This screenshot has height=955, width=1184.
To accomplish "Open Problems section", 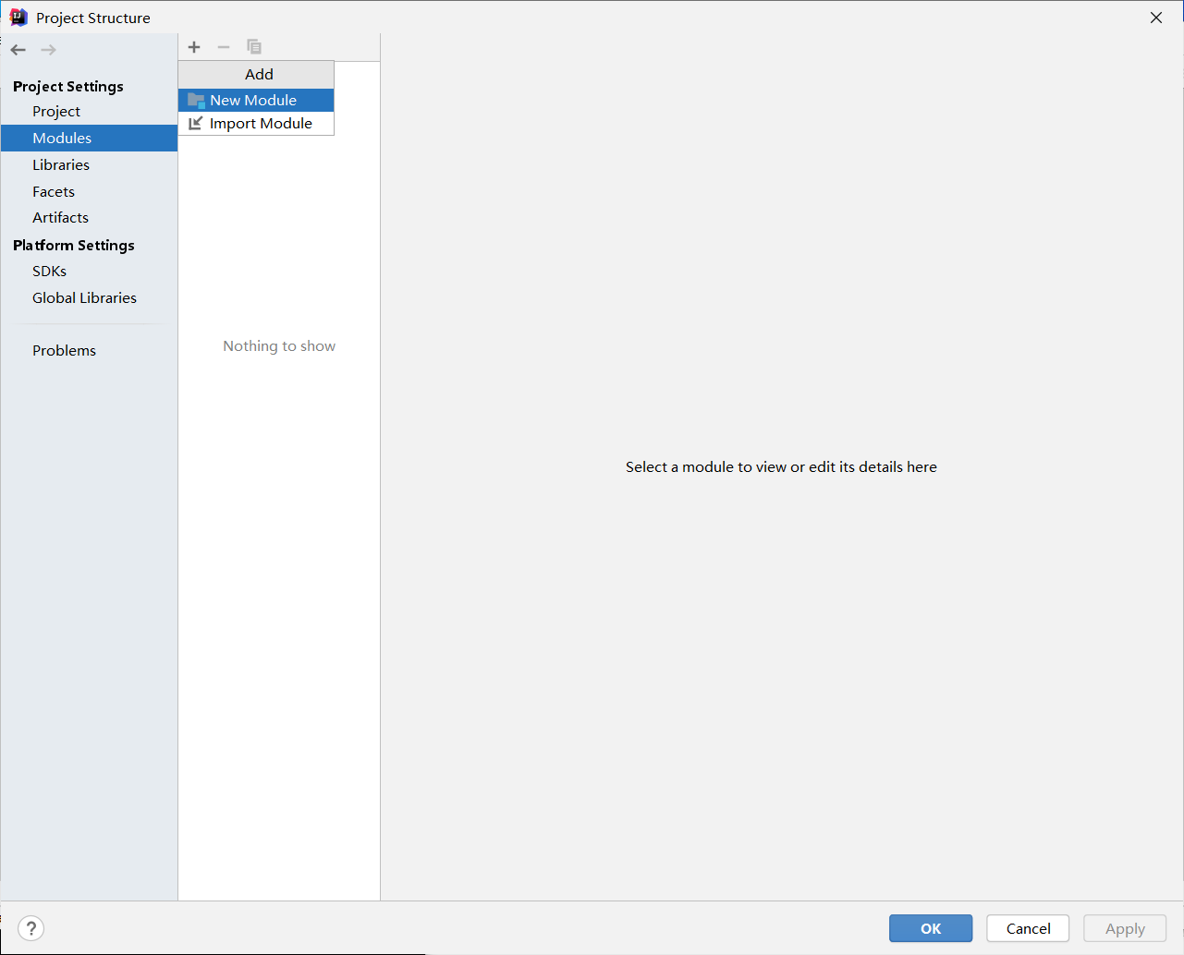I will click(89, 351).
